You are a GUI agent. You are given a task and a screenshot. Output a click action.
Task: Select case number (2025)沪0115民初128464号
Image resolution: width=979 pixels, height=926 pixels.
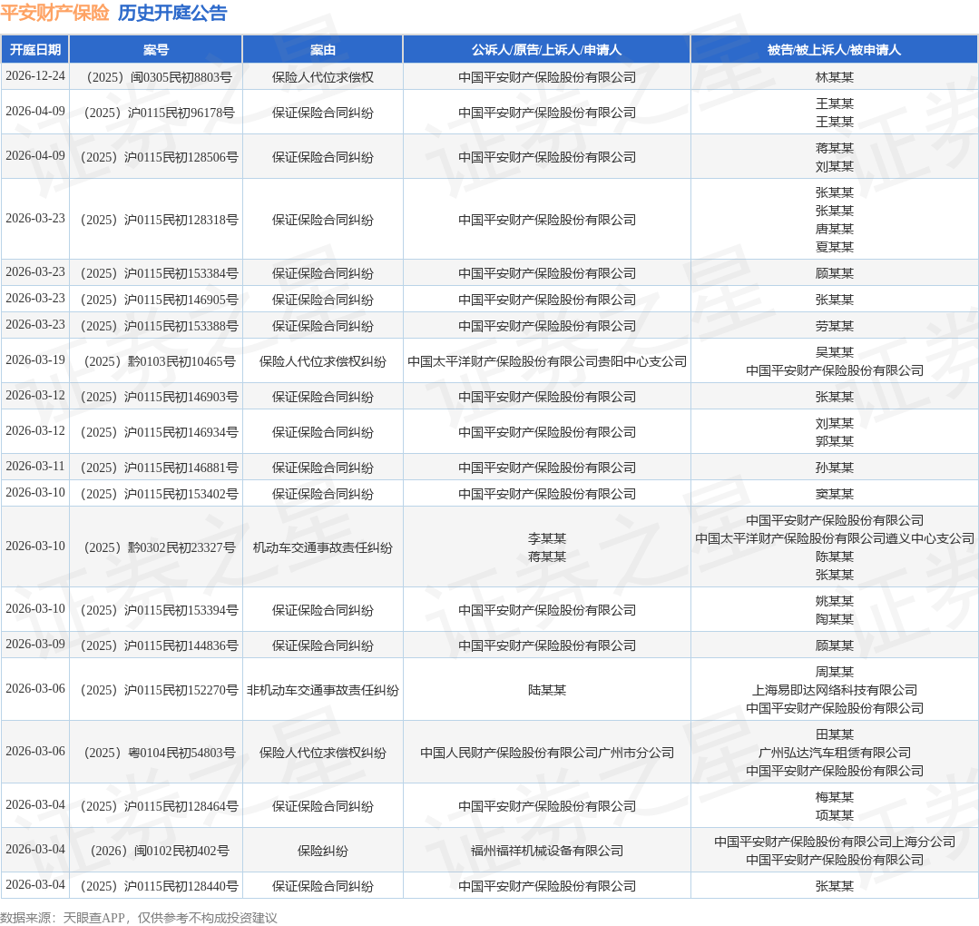pos(156,806)
